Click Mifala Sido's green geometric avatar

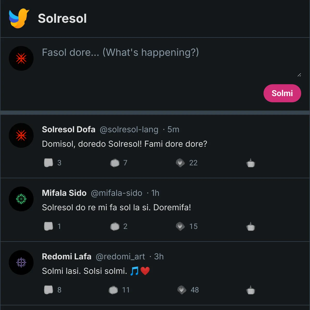[21, 199]
